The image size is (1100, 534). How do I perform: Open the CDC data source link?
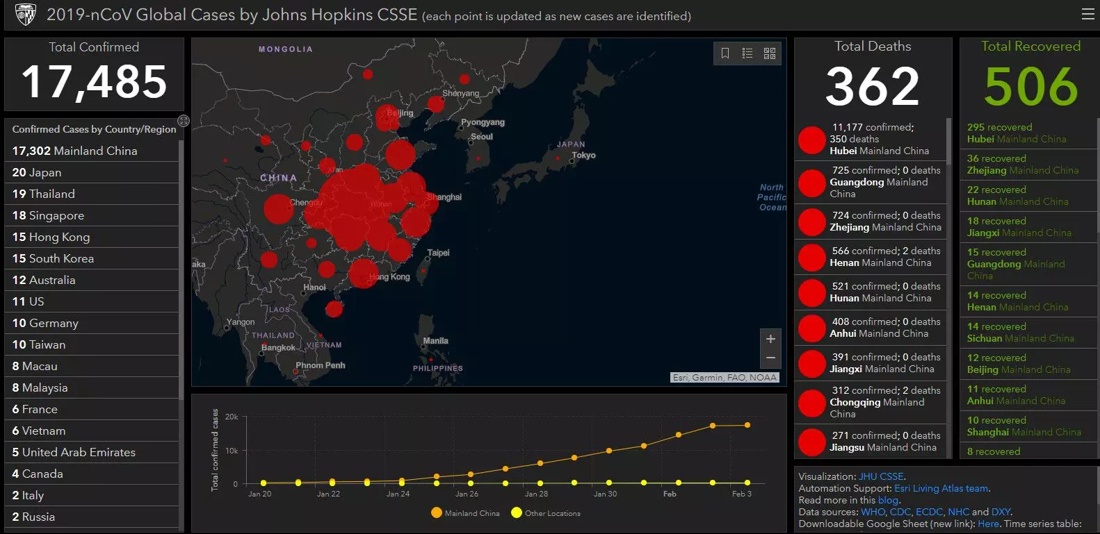pos(900,512)
